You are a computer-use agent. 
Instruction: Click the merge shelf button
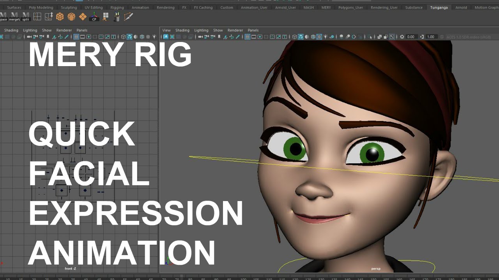pos(14,16)
